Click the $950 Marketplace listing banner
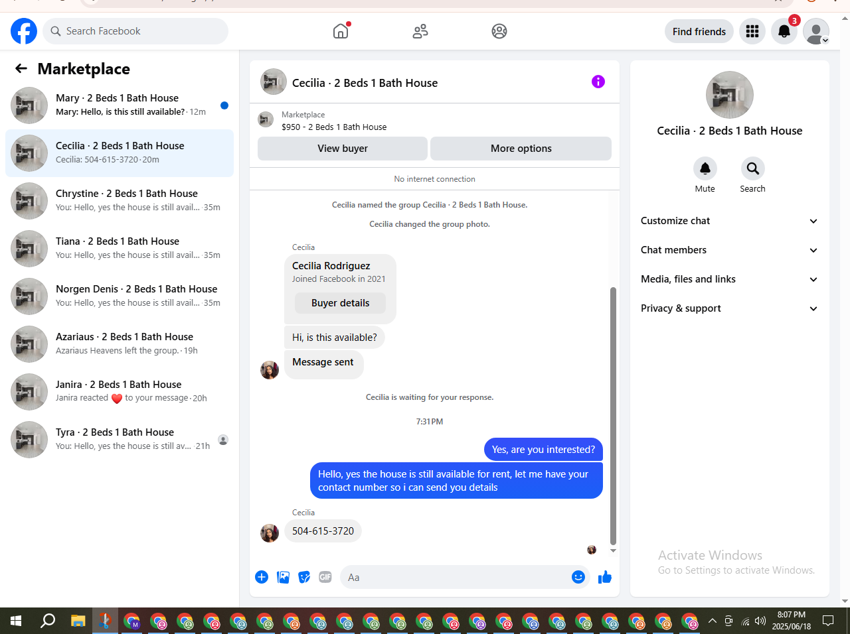 (434, 121)
